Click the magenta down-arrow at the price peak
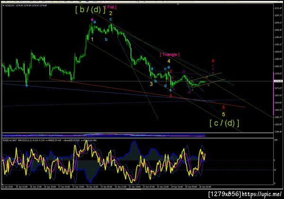 92,19
